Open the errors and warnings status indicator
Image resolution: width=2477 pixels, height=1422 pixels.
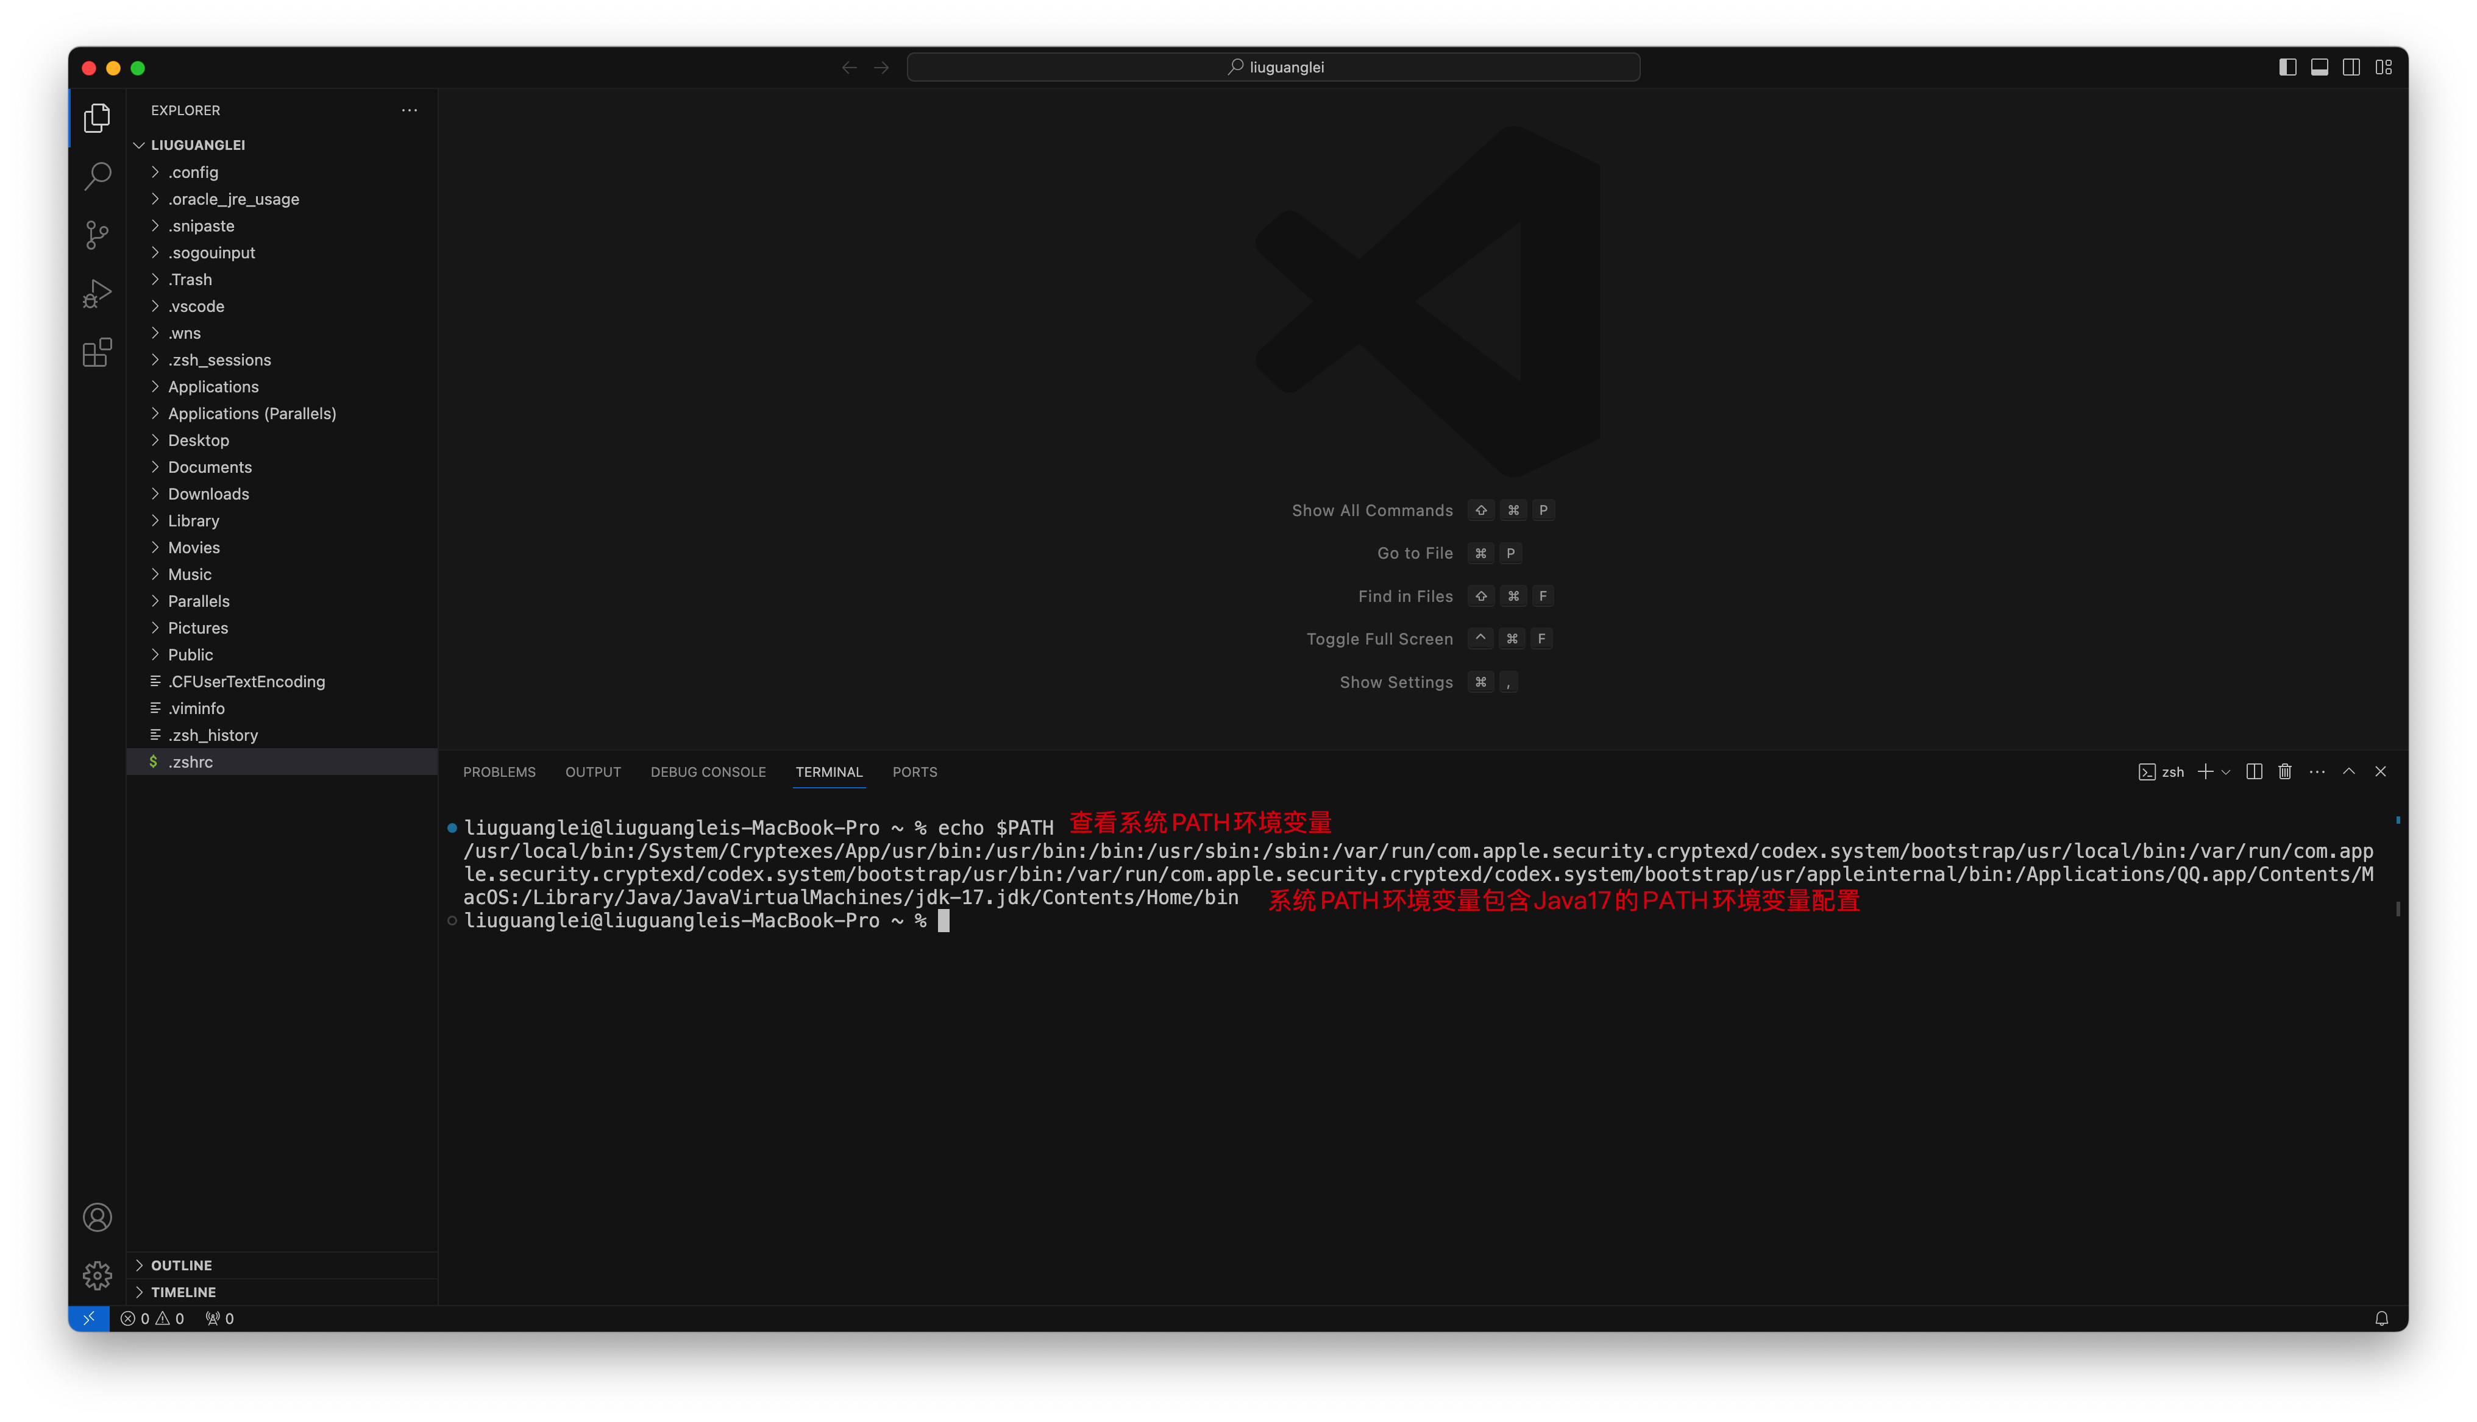pos(152,1318)
